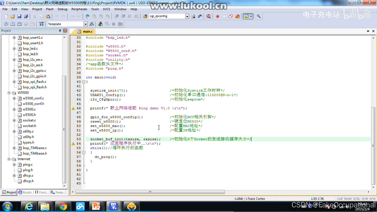This screenshot has width=377, height=212.
Task: Open Manage Project Items with the colored blocks icon
Action: pyautogui.click(x=100, y=24)
